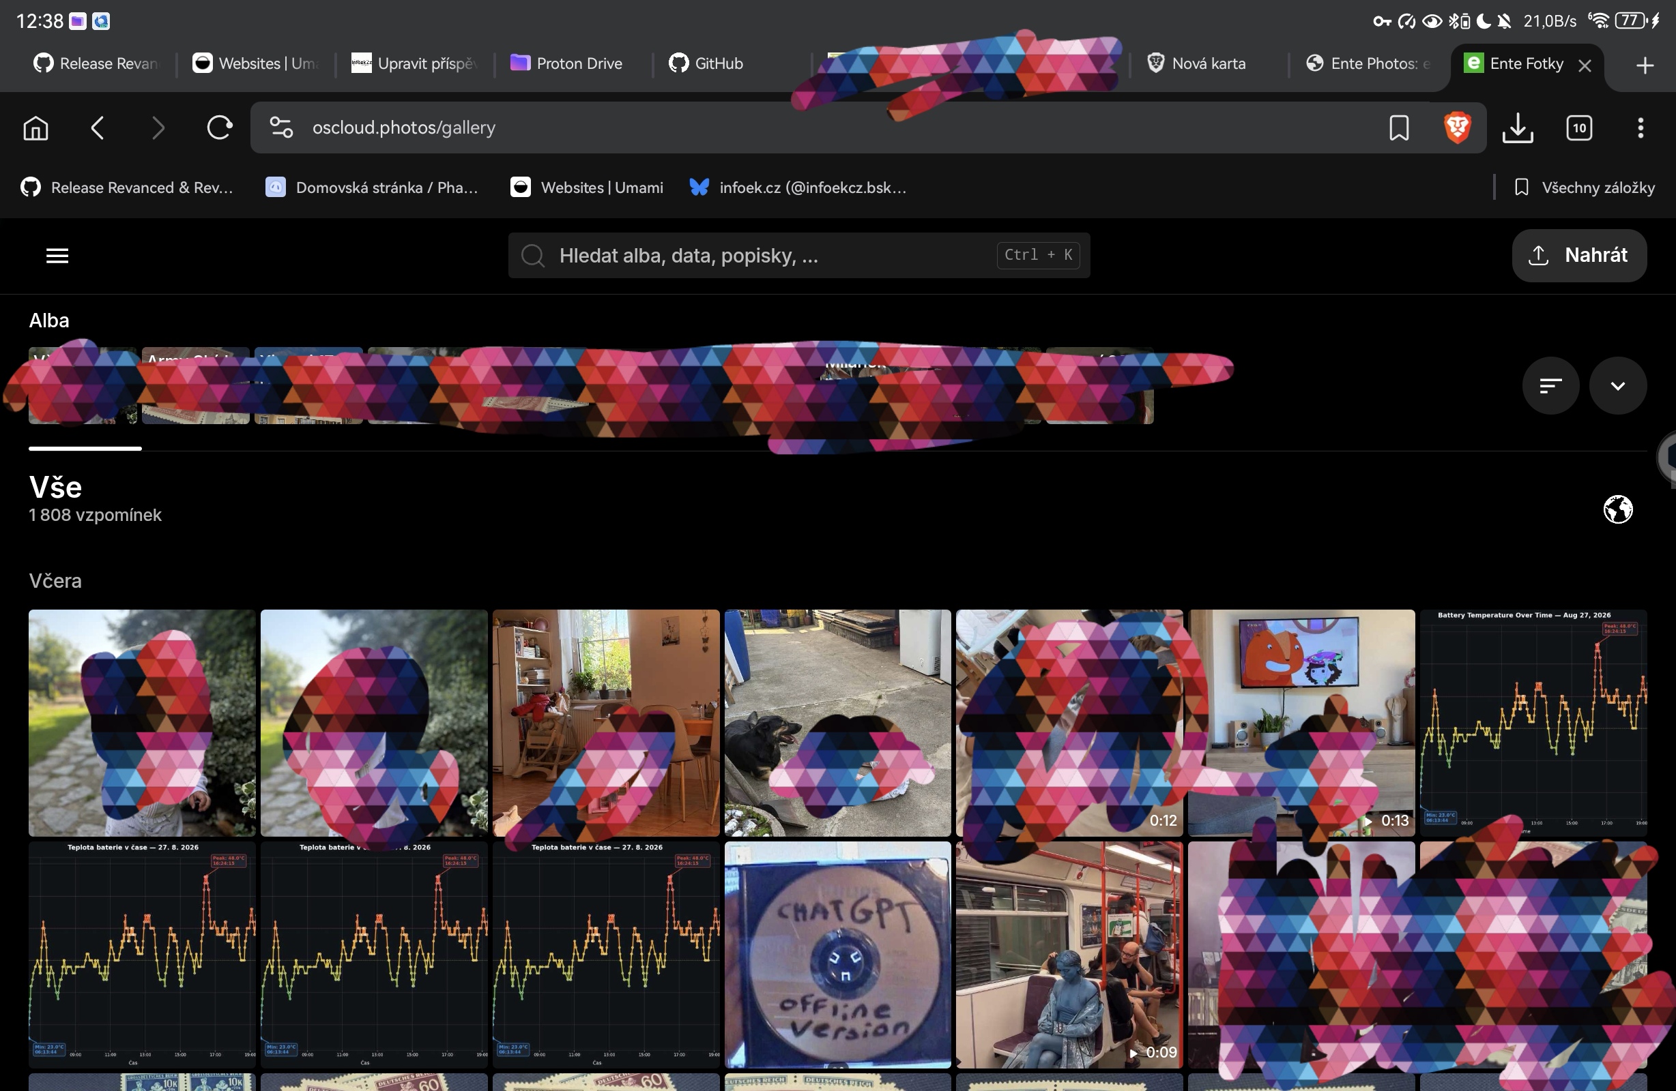Open the black dog photo
The height and width of the screenshot is (1091, 1676).
point(837,723)
